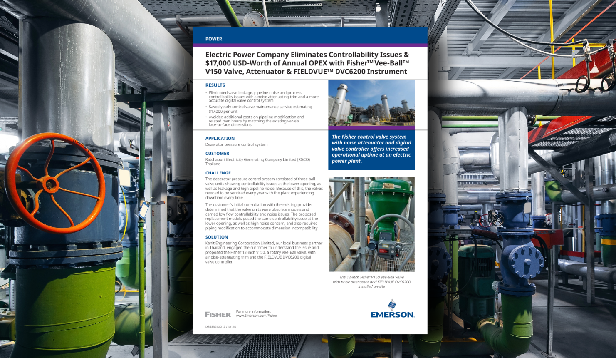Click the paragraph starting 'The deaerator pressure control system consisted'

pyautogui.click(x=264, y=188)
